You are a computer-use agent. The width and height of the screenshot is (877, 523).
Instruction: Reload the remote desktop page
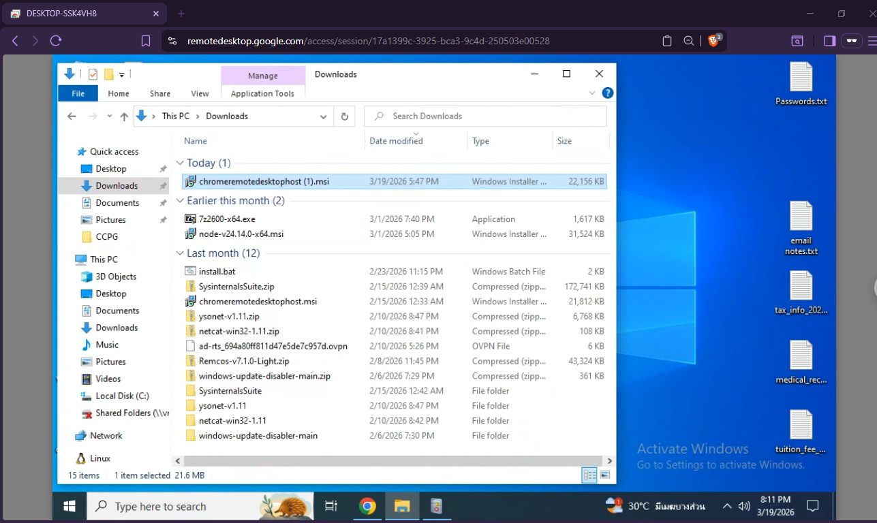[56, 41]
